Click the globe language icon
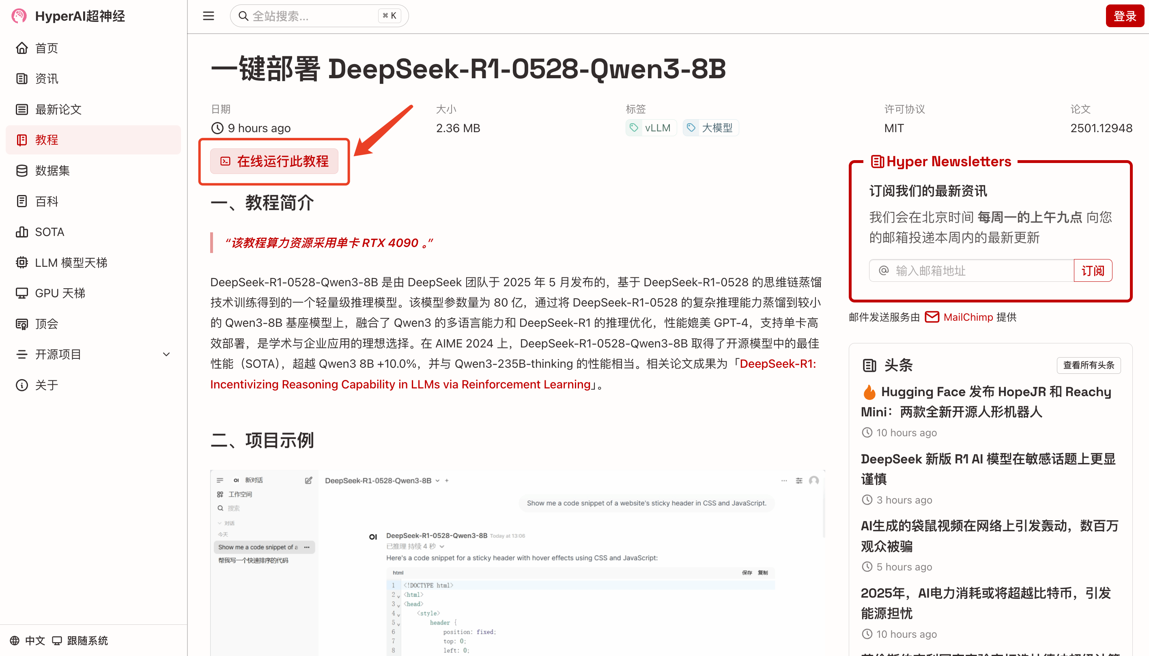The width and height of the screenshot is (1149, 656). (x=15, y=640)
